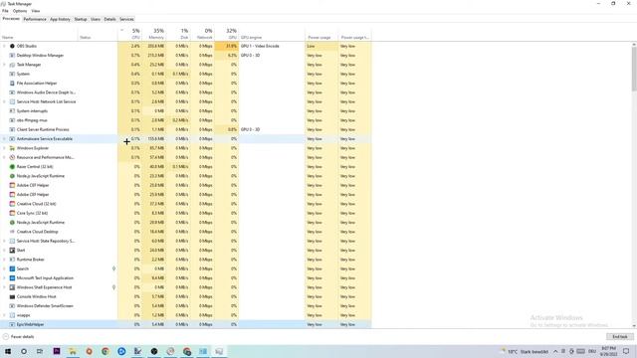Click the Razer Central (32 bit) icon
Viewport: 637px width, 358px height.
coord(12,167)
